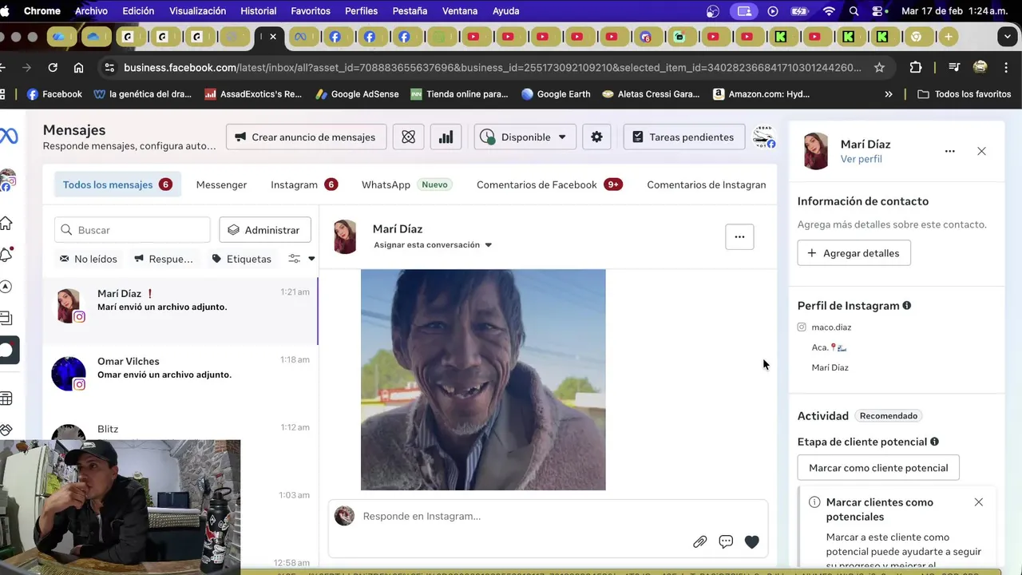1022x575 pixels.
Task: Switch to Instagram tab
Action: click(x=304, y=184)
